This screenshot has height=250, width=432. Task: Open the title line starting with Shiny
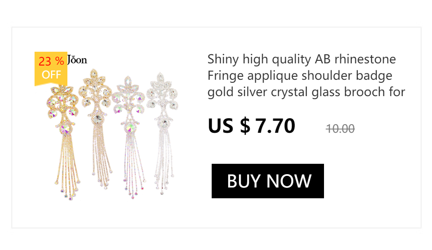click(x=302, y=59)
